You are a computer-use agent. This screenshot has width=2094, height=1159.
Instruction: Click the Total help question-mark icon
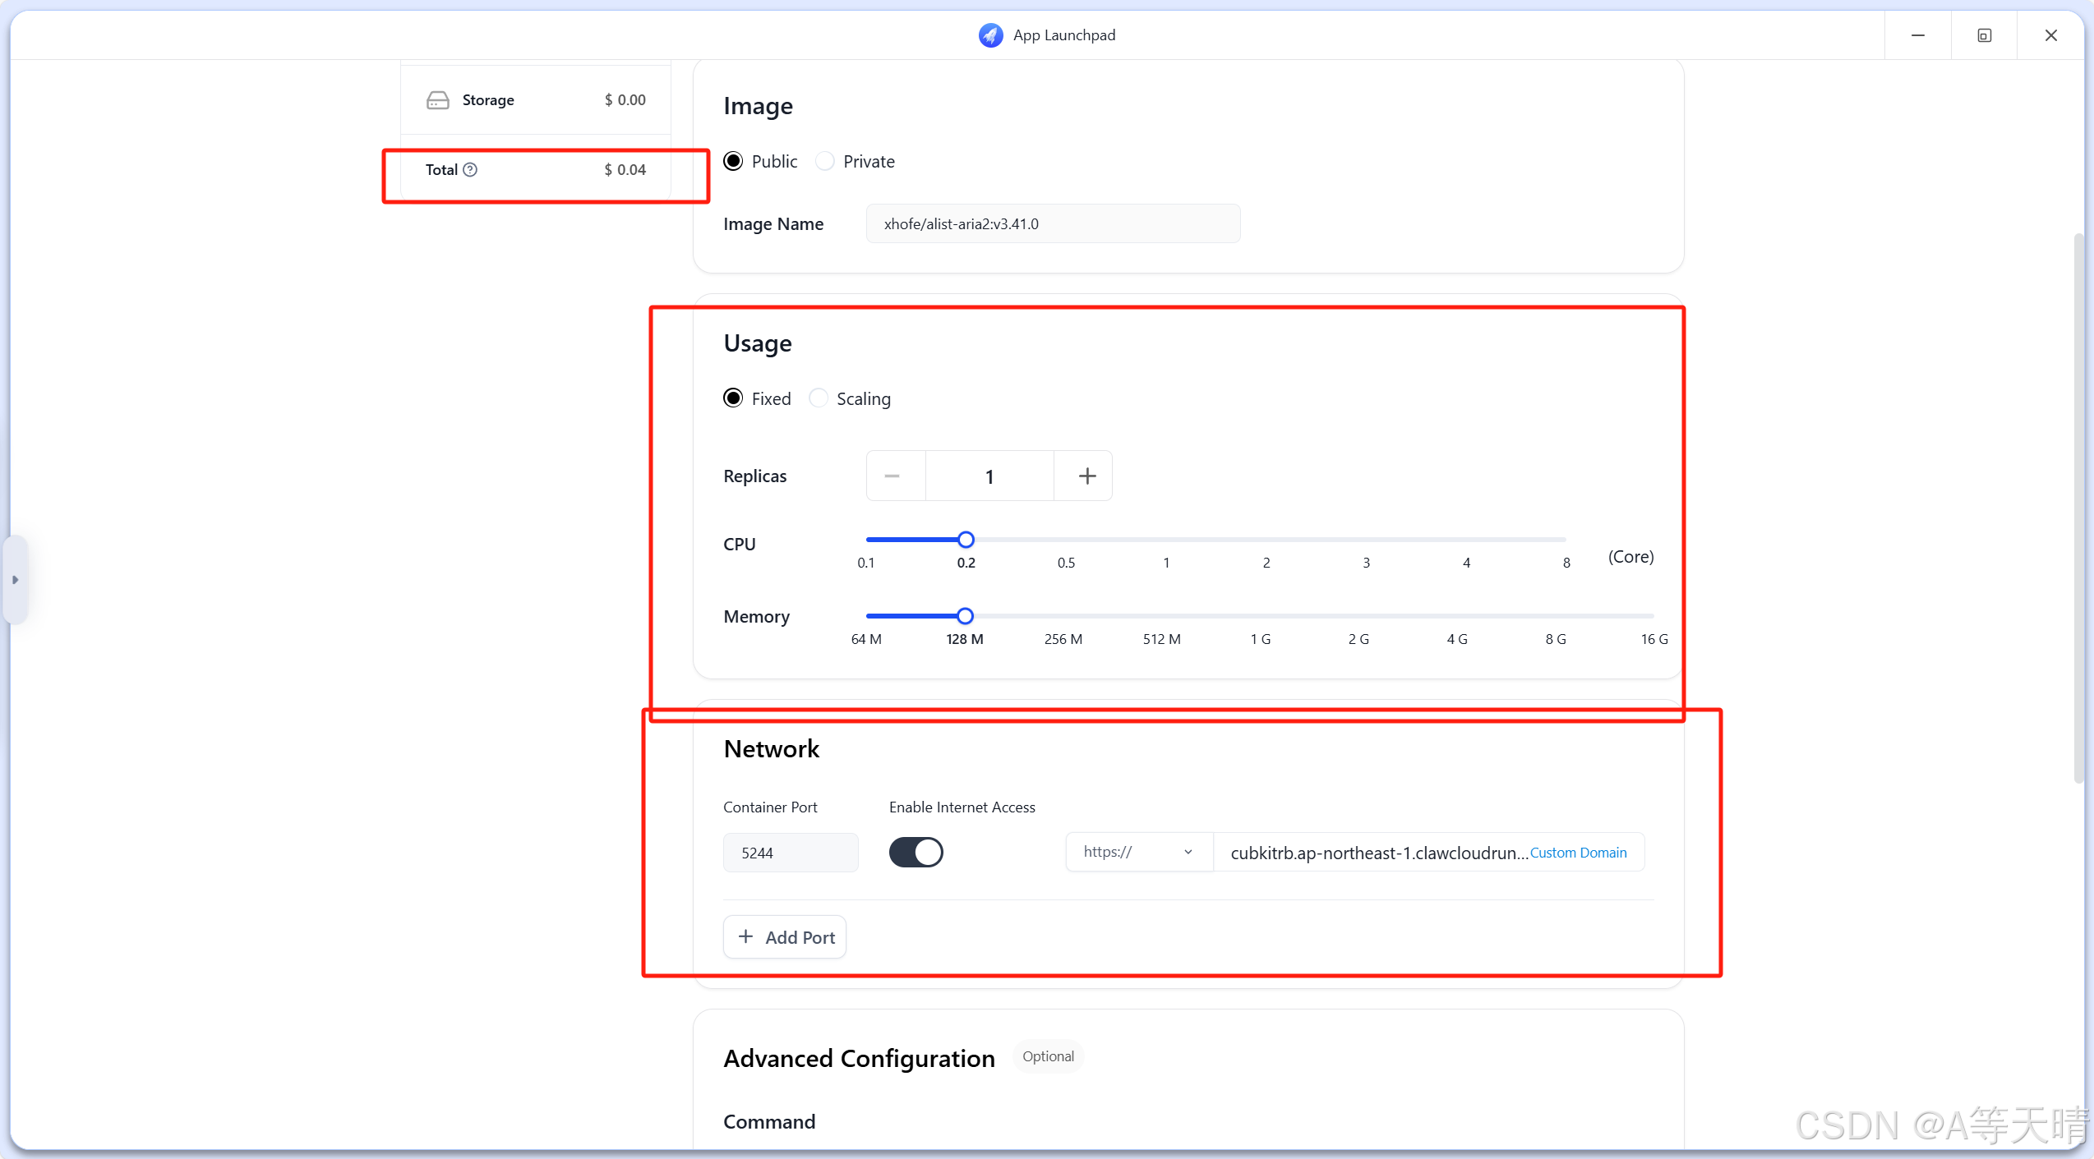(470, 170)
